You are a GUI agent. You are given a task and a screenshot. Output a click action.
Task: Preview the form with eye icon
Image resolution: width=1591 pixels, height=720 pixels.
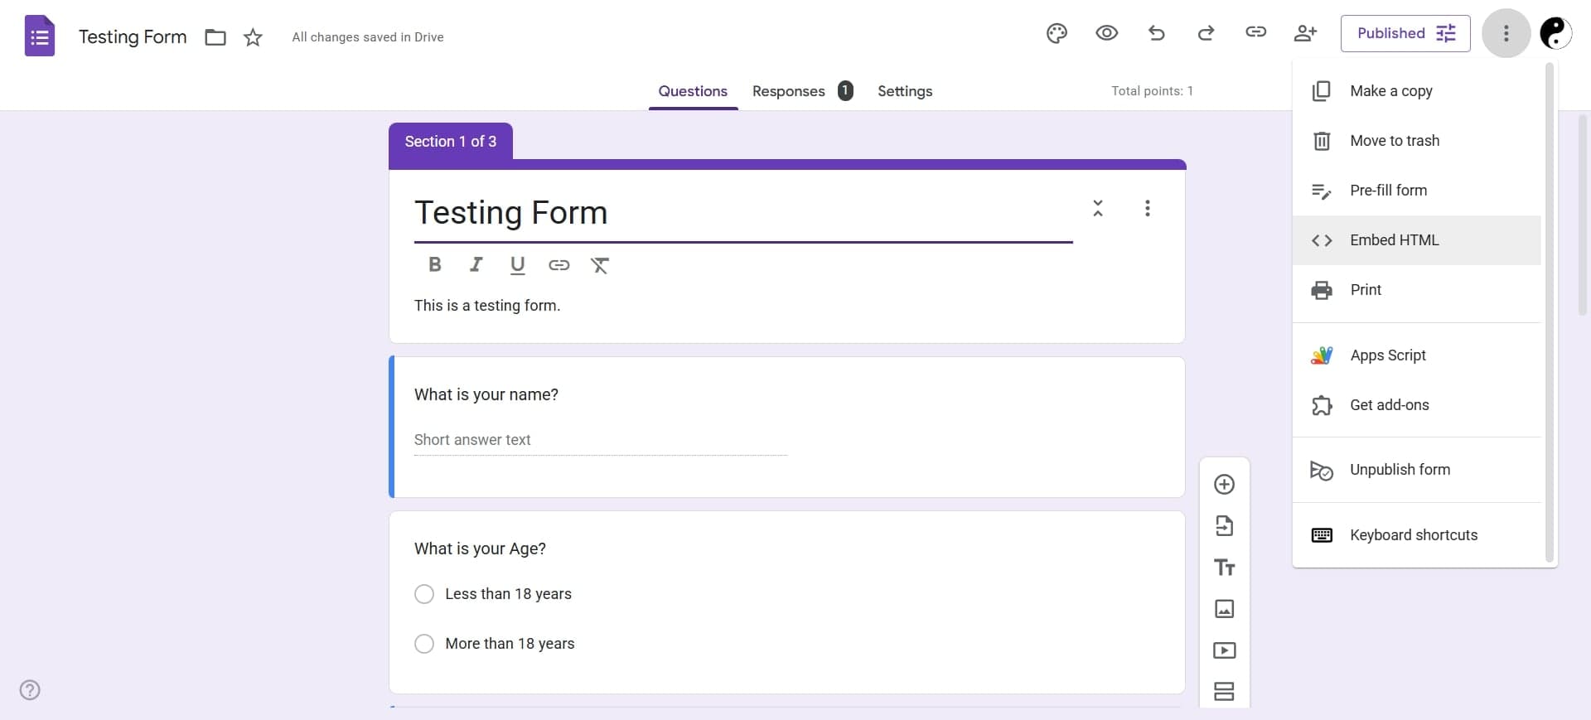point(1106,33)
